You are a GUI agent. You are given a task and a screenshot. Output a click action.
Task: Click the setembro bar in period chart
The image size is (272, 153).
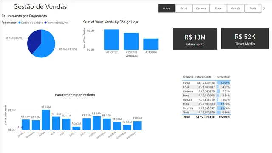click(107, 124)
